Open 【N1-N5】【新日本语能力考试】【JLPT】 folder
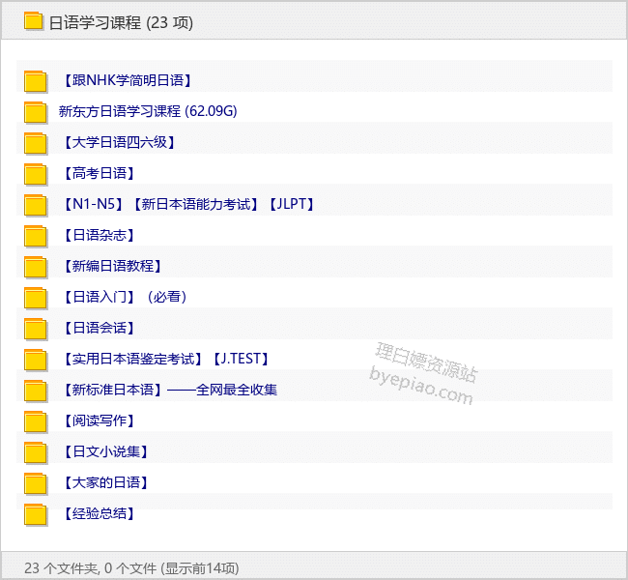The width and height of the screenshot is (628, 580). click(x=188, y=204)
